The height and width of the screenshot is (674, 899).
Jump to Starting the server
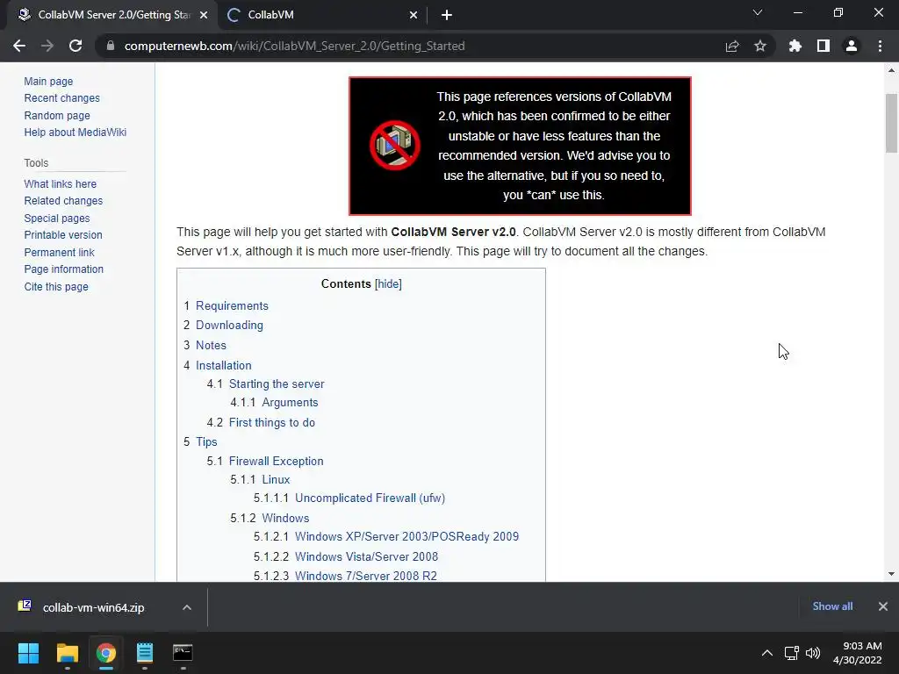click(x=277, y=384)
